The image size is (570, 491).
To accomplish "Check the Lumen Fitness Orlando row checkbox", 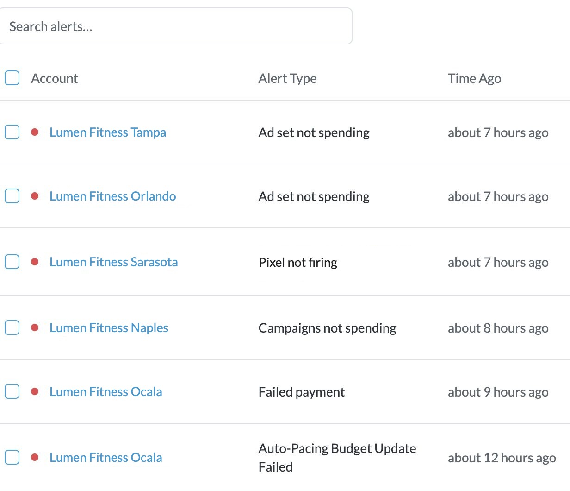I will (x=12, y=196).
